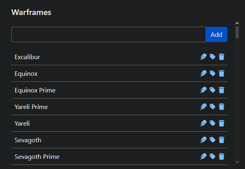Viewport: 245px width, 169px height.
Task: Click the trash icon on the Yareli row
Action: click(x=222, y=123)
